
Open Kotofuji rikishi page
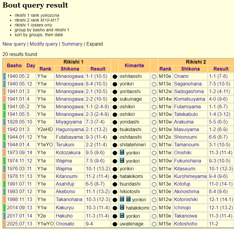point(182,184)
